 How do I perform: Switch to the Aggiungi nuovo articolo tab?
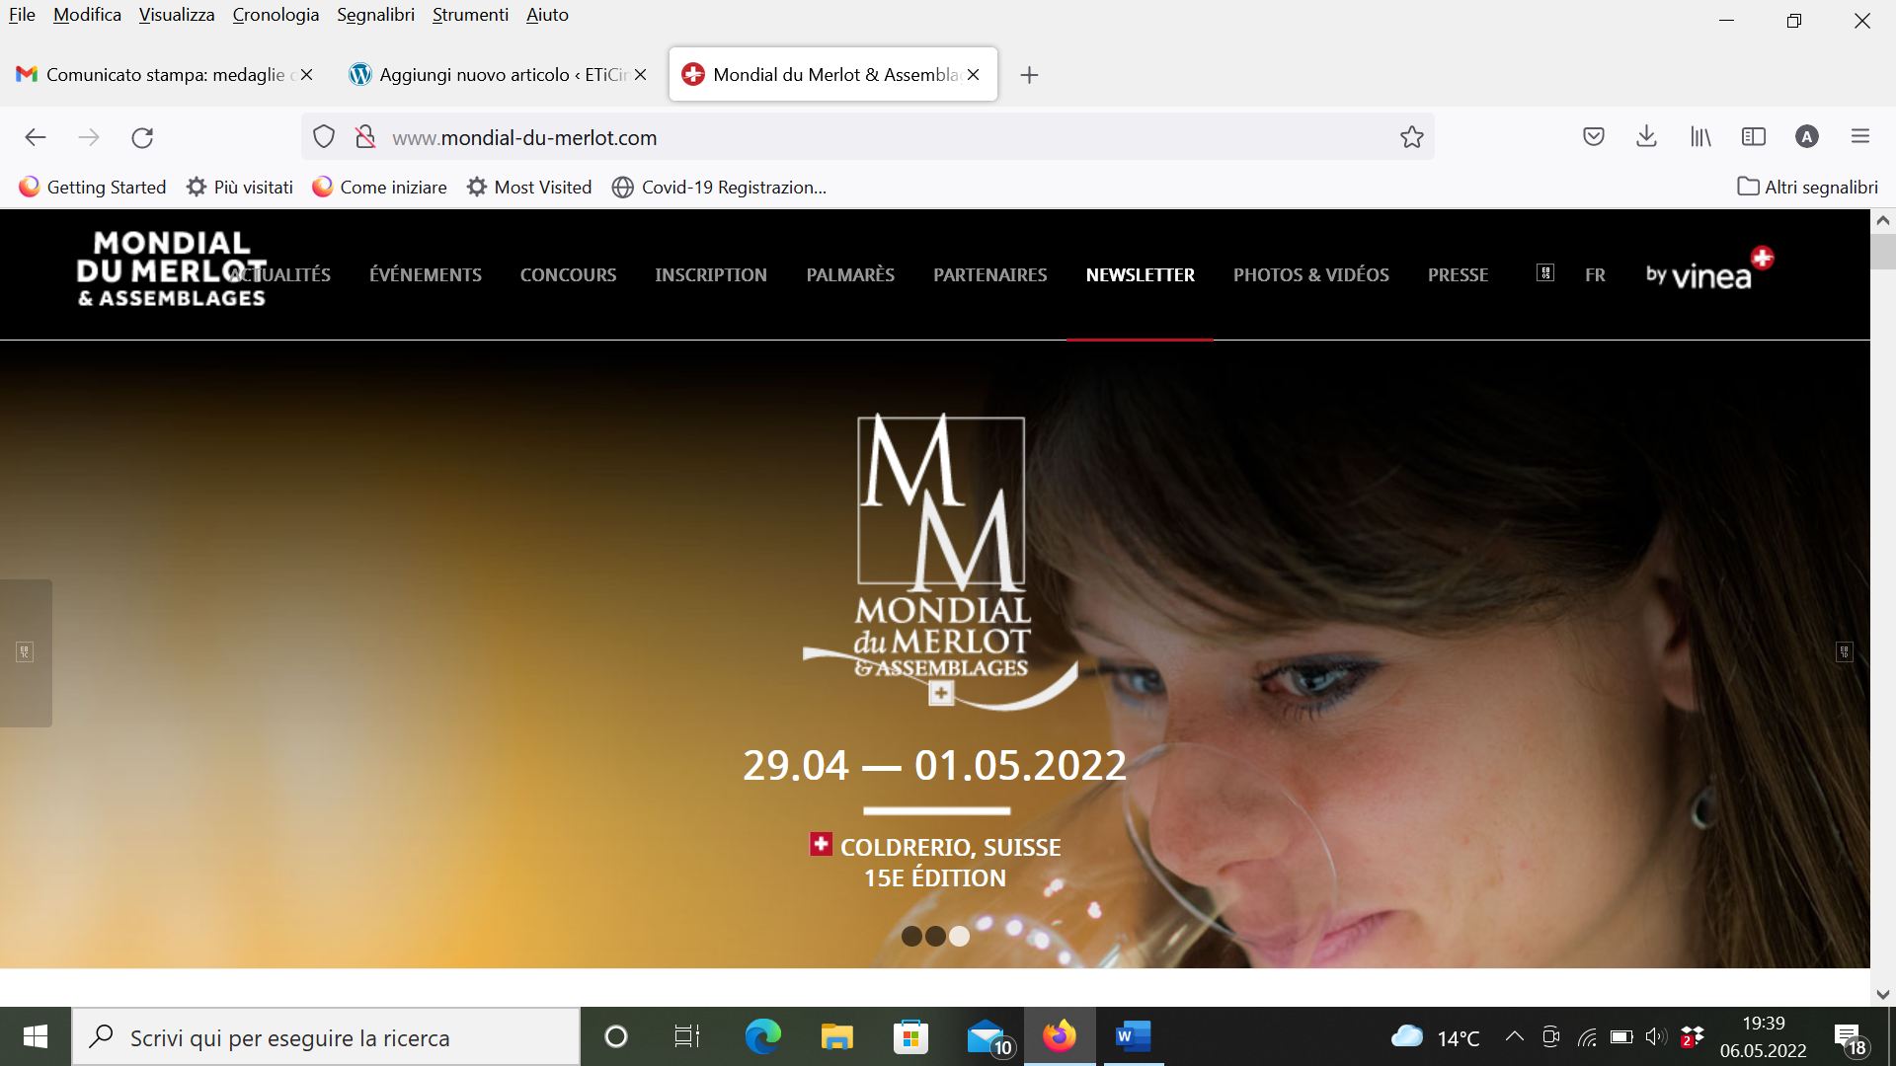point(497,75)
